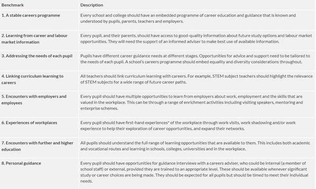Click '5. Encounters with employers and employees'
This screenshot has height=189, width=316.
tap(34, 100)
